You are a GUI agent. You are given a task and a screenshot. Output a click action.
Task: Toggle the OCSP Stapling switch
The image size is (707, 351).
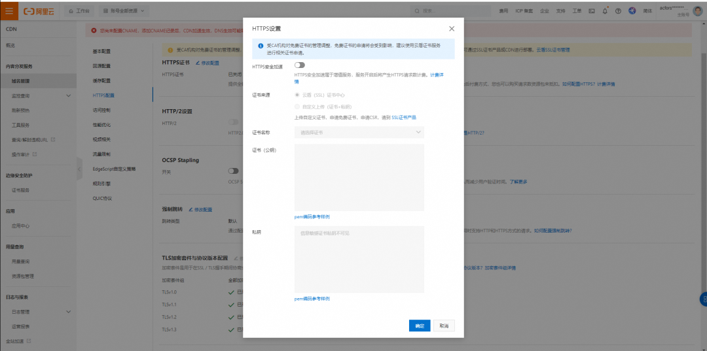(x=233, y=171)
